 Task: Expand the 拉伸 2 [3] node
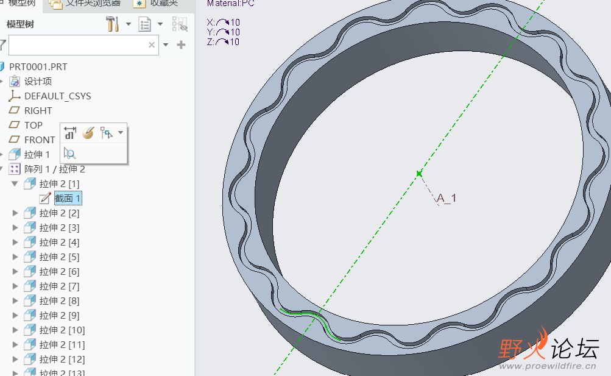(15, 227)
